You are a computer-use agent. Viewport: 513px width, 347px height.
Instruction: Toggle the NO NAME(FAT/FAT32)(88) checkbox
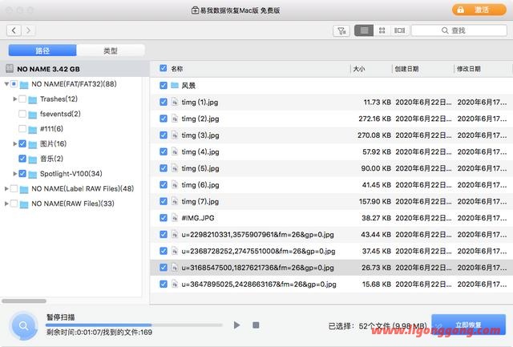coord(14,84)
